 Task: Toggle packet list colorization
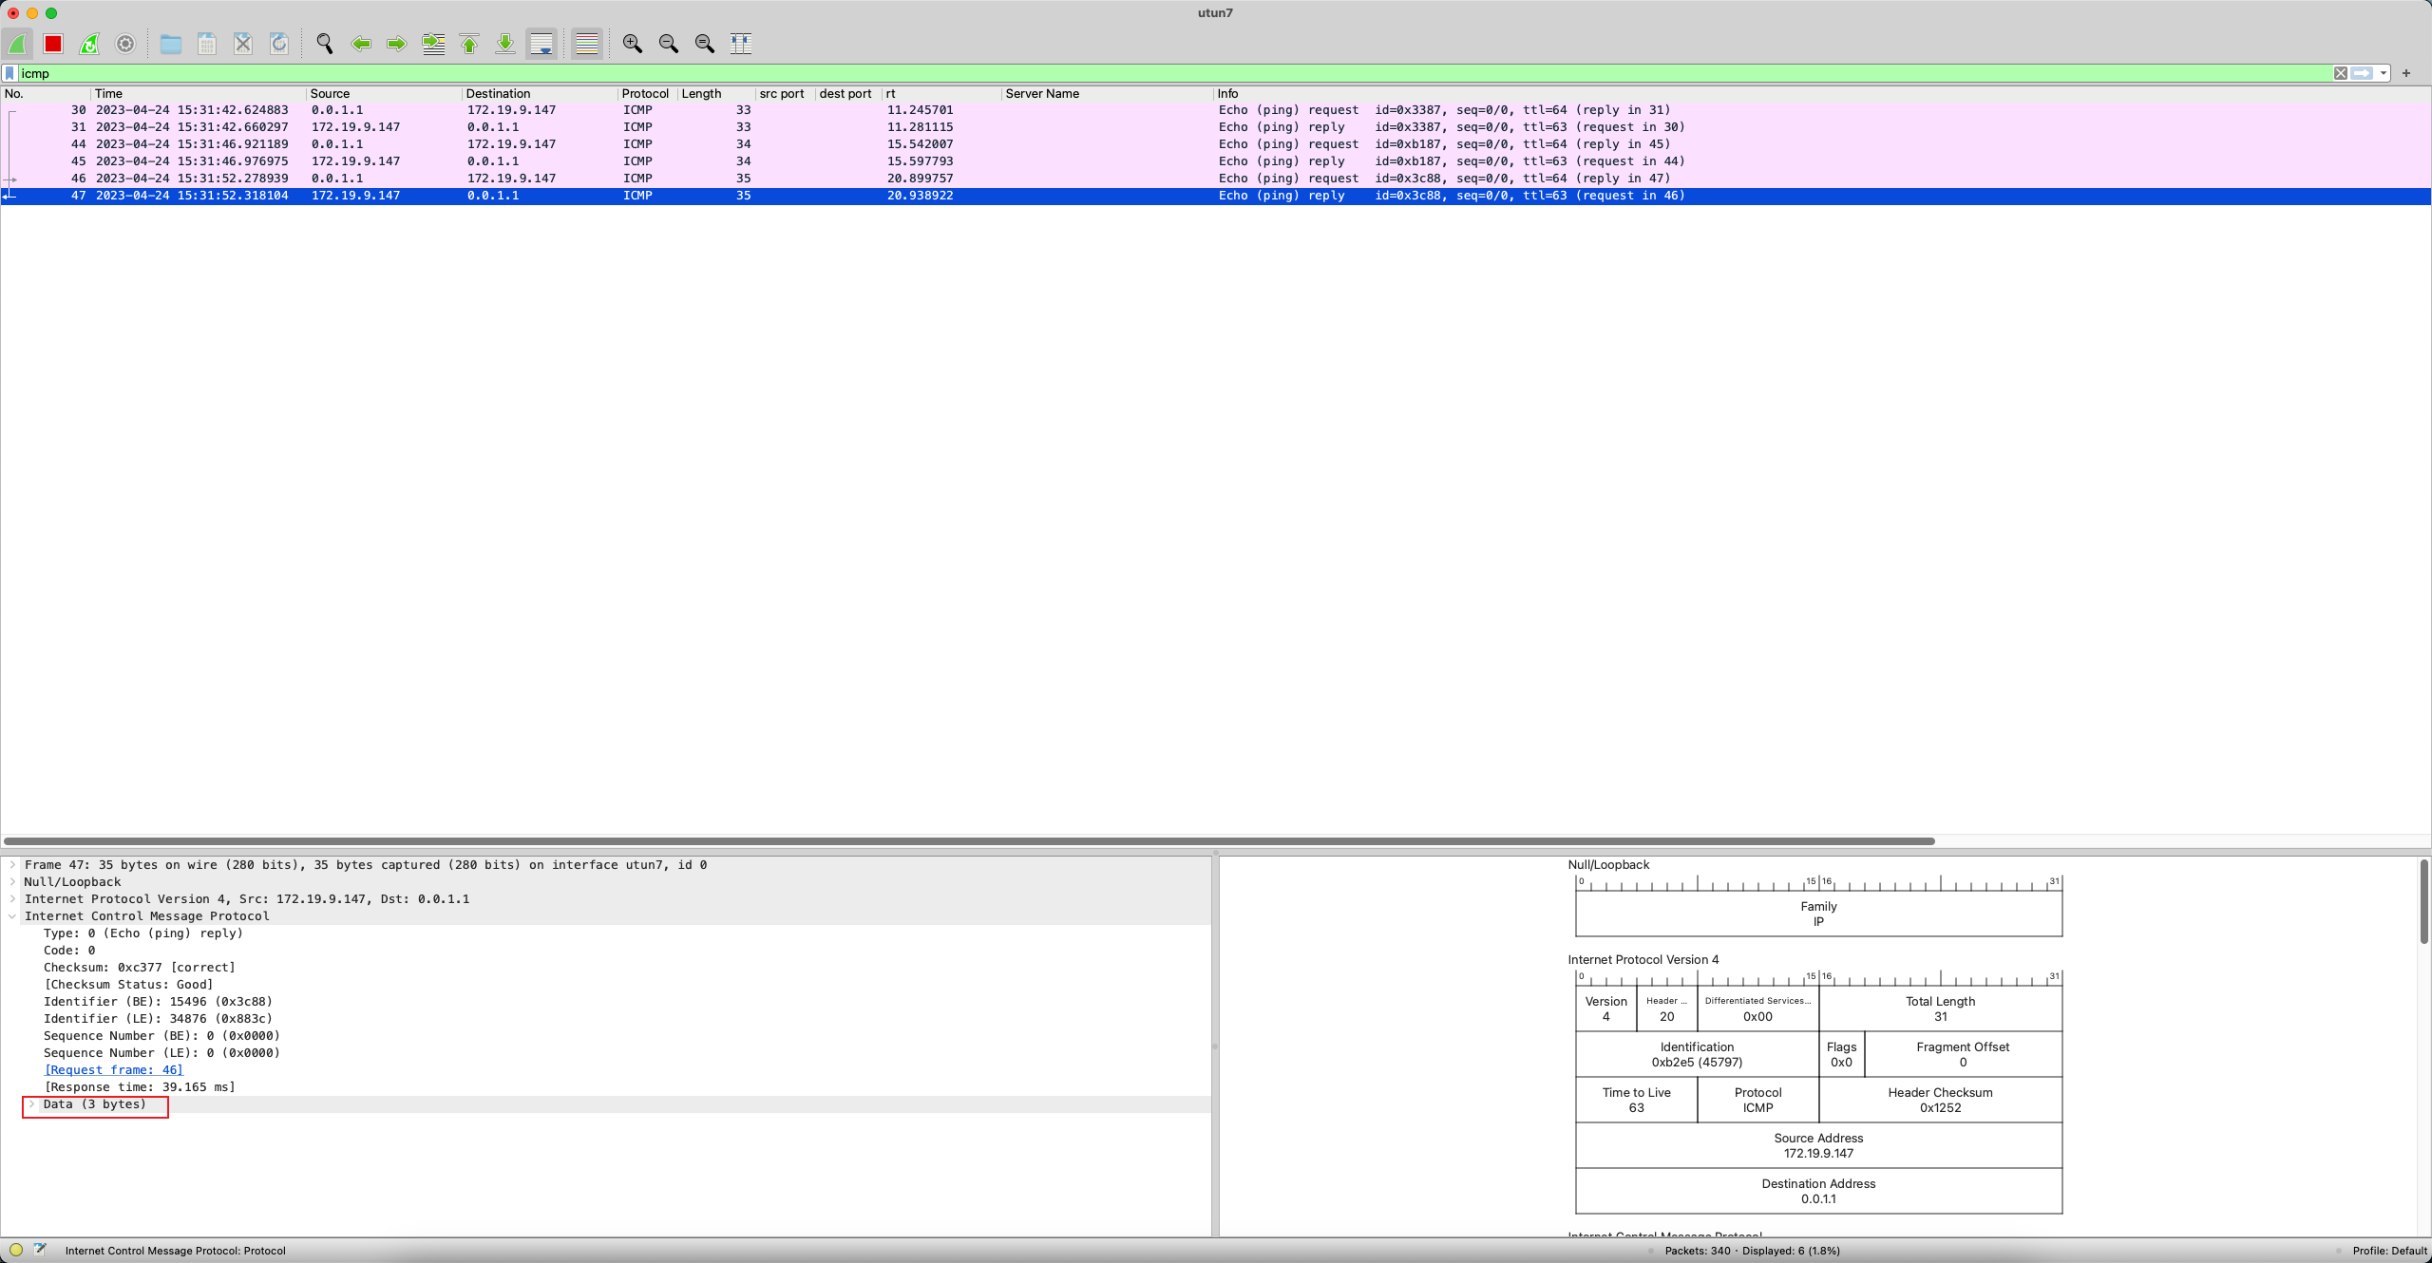point(587,44)
